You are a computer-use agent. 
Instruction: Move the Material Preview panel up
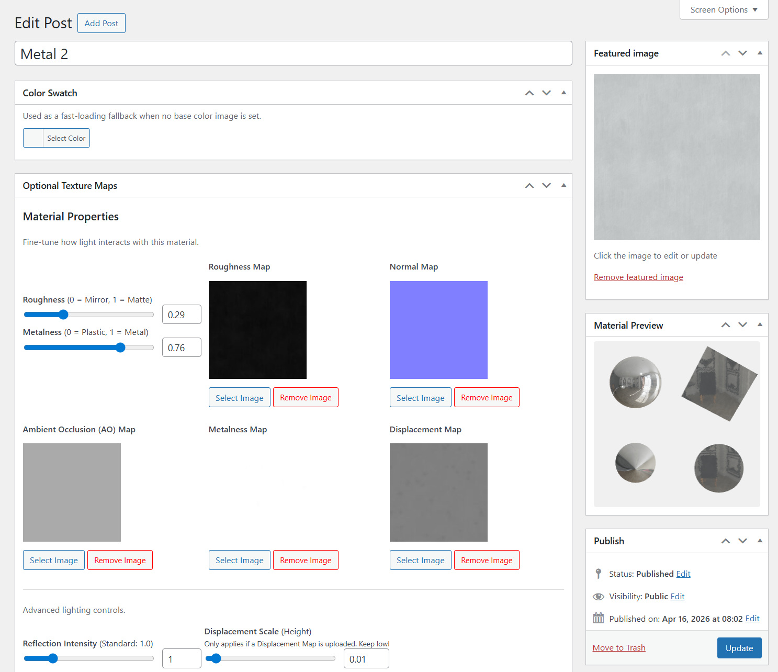[726, 325]
